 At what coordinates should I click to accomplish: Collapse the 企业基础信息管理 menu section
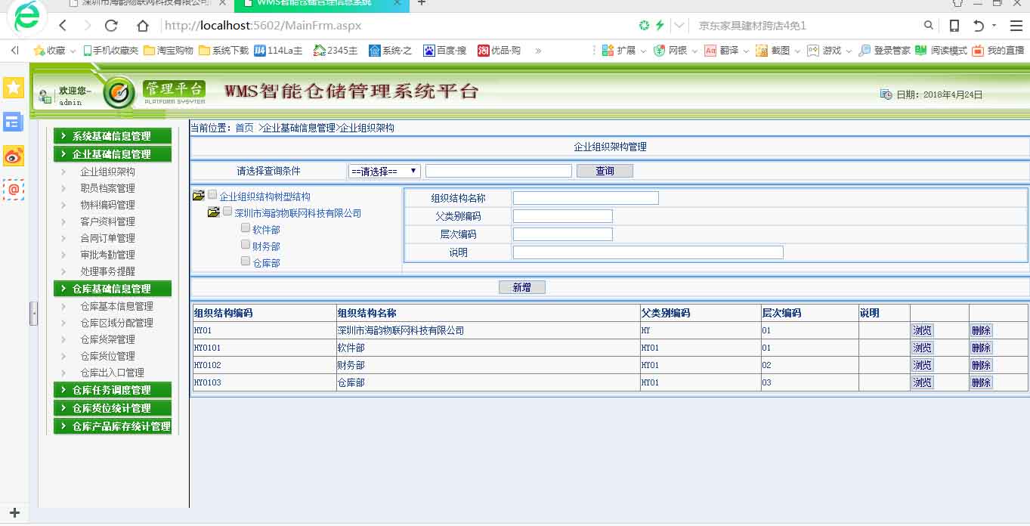coord(112,154)
